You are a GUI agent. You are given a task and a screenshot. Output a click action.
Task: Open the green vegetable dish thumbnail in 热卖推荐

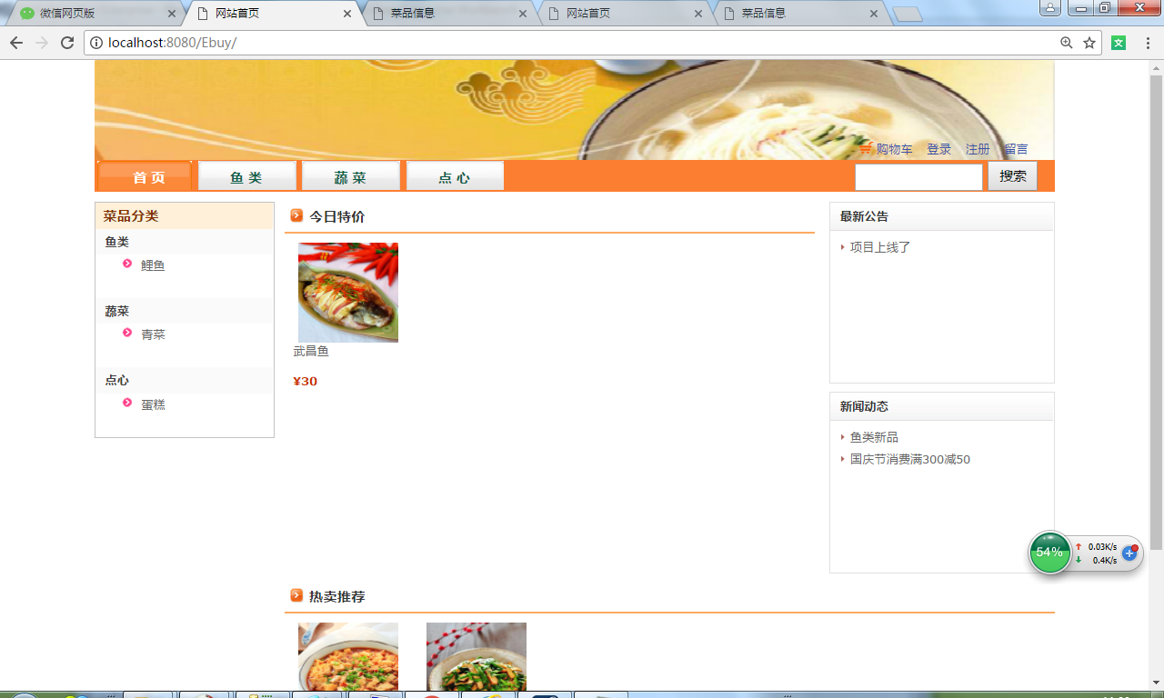(x=477, y=656)
